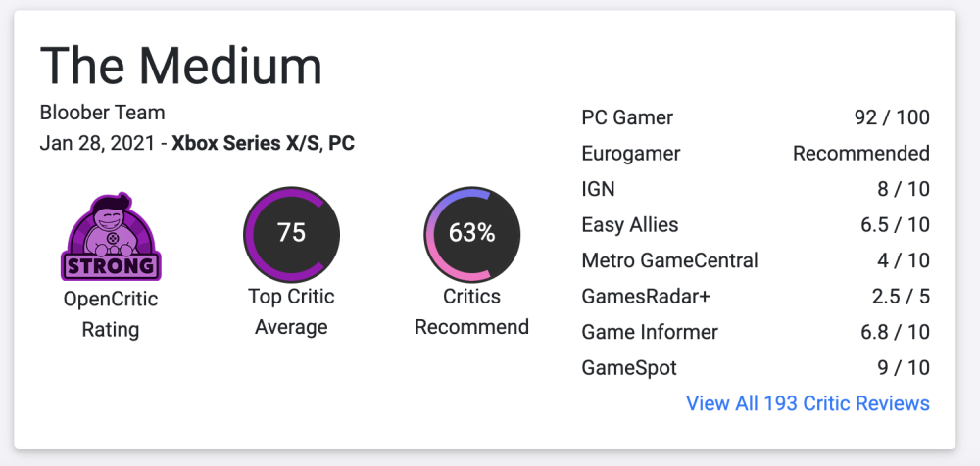The image size is (980, 466).
Task: Click the Top Critic Average 75 circle
Action: click(292, 233)
